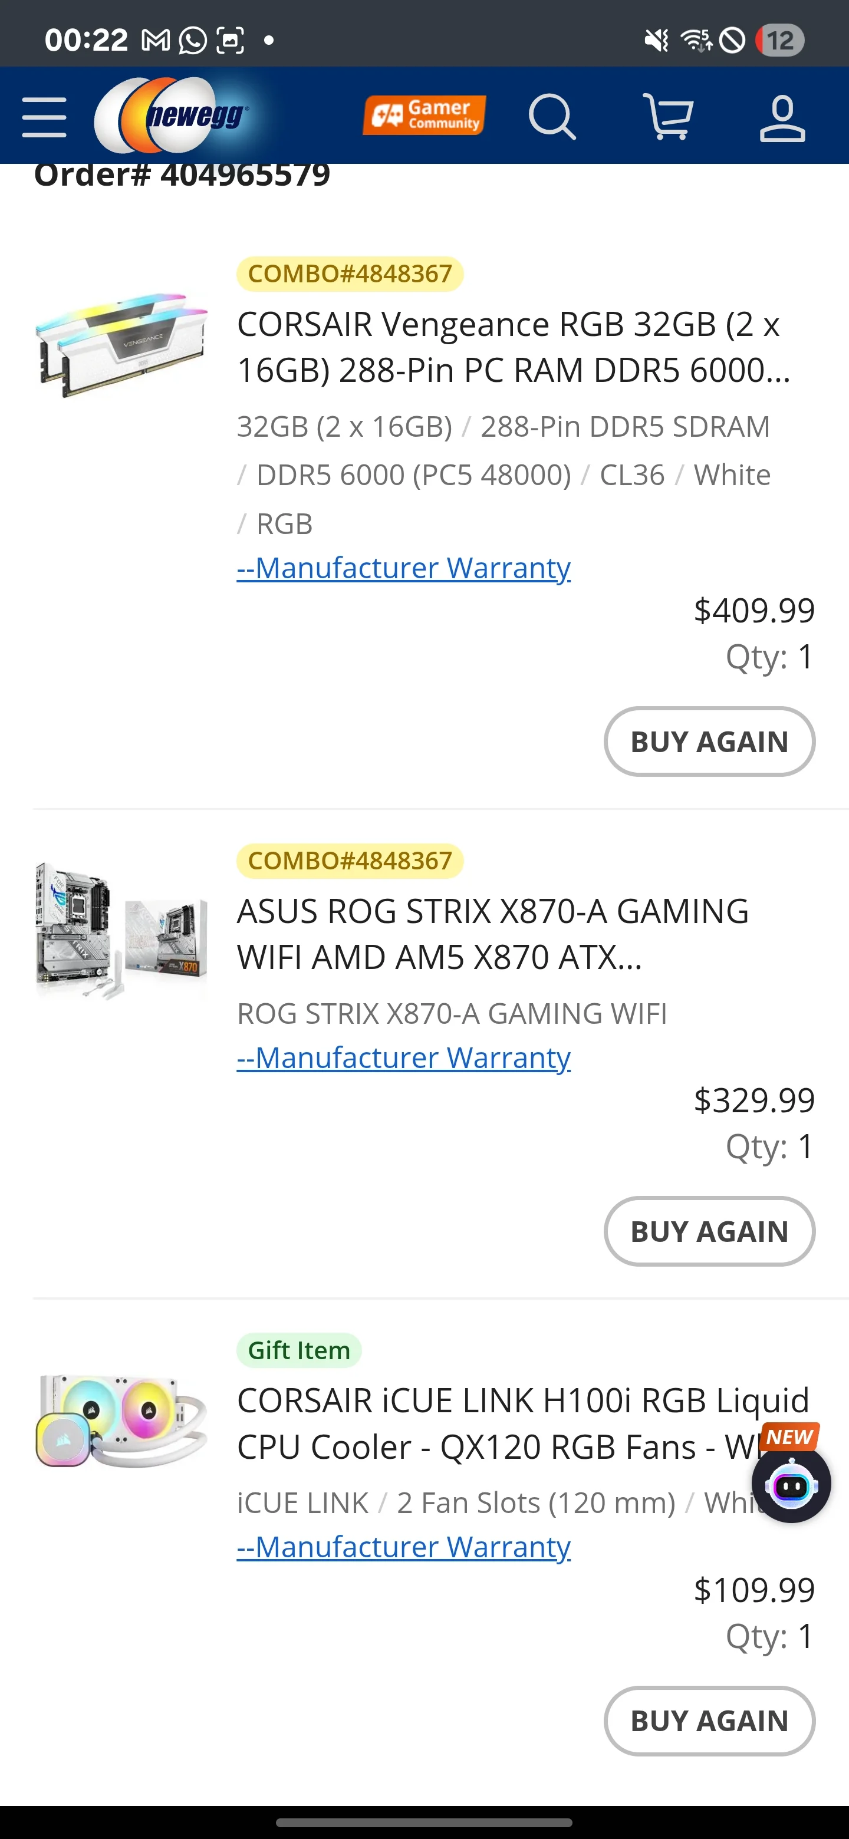Tap the iCUE LINK cooler image
The width and height of the screenshot is (849, 1839).
(x=121, y=1420)
